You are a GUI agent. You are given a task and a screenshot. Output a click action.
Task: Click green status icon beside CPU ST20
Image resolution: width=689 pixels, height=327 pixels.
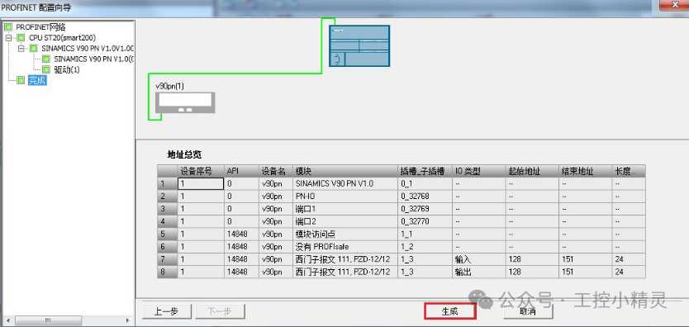click(21, 38)
